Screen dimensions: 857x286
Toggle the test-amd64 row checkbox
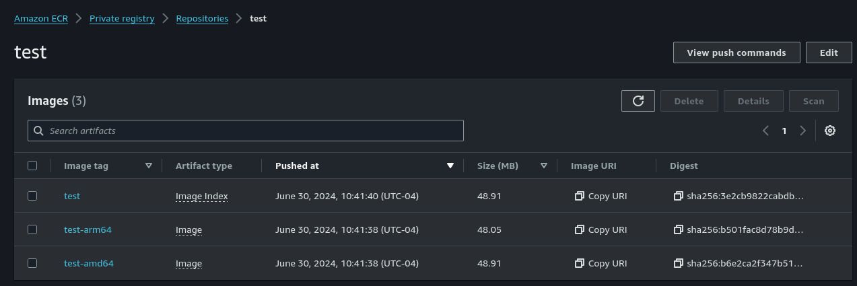pyautogui.click(x=32, y=263)
